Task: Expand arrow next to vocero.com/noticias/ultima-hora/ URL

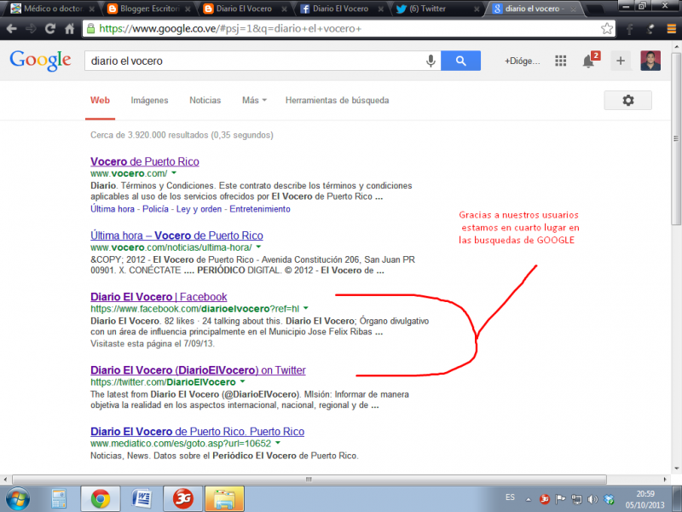Action: click(x=258, y=247)
